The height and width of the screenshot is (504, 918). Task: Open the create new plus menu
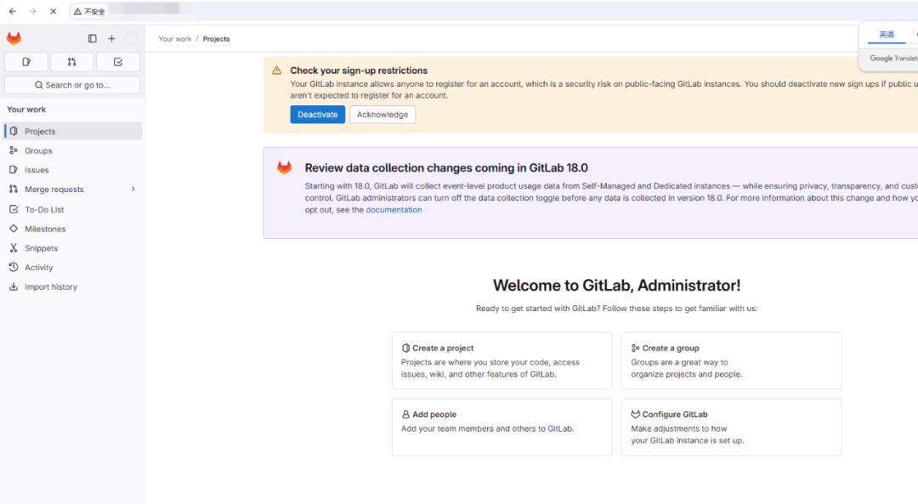pyautogui.click(x=112, y=38)
